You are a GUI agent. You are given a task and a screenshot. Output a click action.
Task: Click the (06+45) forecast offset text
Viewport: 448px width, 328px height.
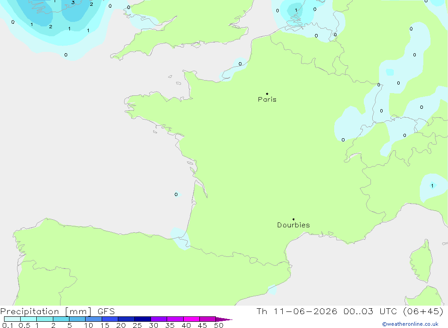[x=423, y=311]
